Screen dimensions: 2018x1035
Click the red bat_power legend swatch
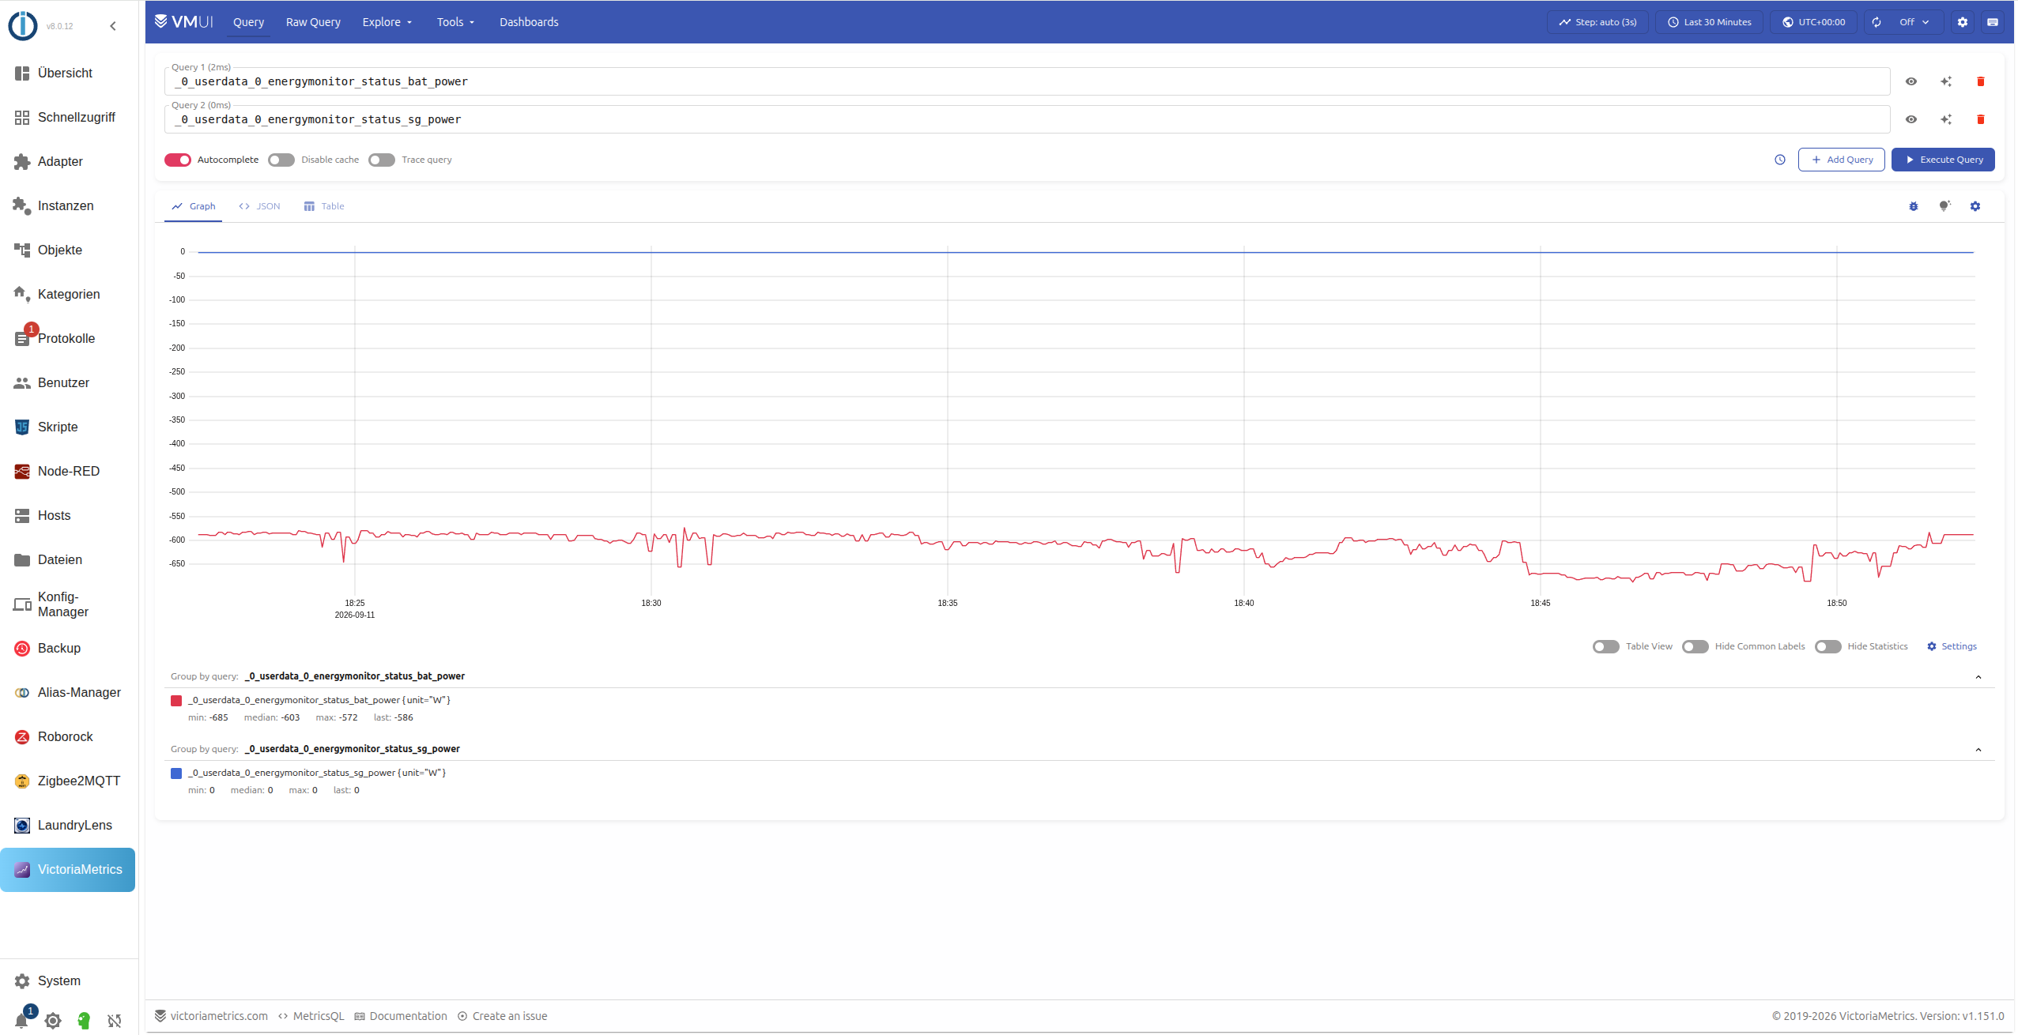(176, 701)
